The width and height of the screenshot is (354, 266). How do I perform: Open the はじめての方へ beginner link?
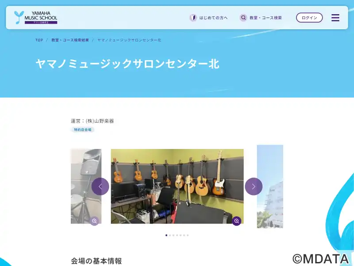[x=208, y=18]
